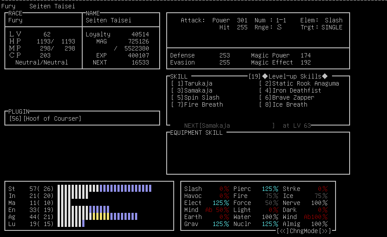Click the ChngMode label
Viewport: 387px width, 237px height.
pyautogui.click(x=304, y=231)
